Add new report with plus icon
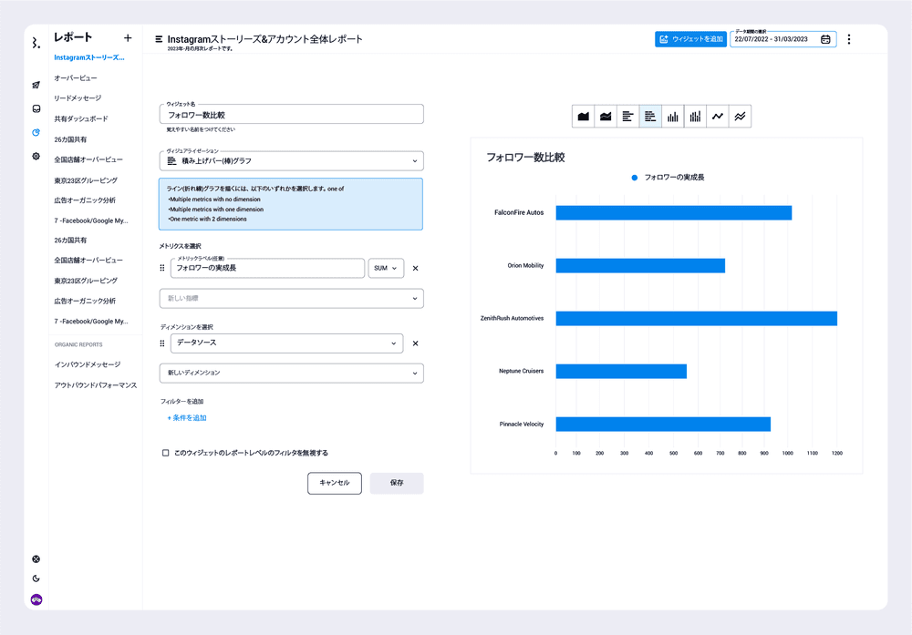Image resolution: width=912 pixels, height=635 pixels. [x=128, y=38]
